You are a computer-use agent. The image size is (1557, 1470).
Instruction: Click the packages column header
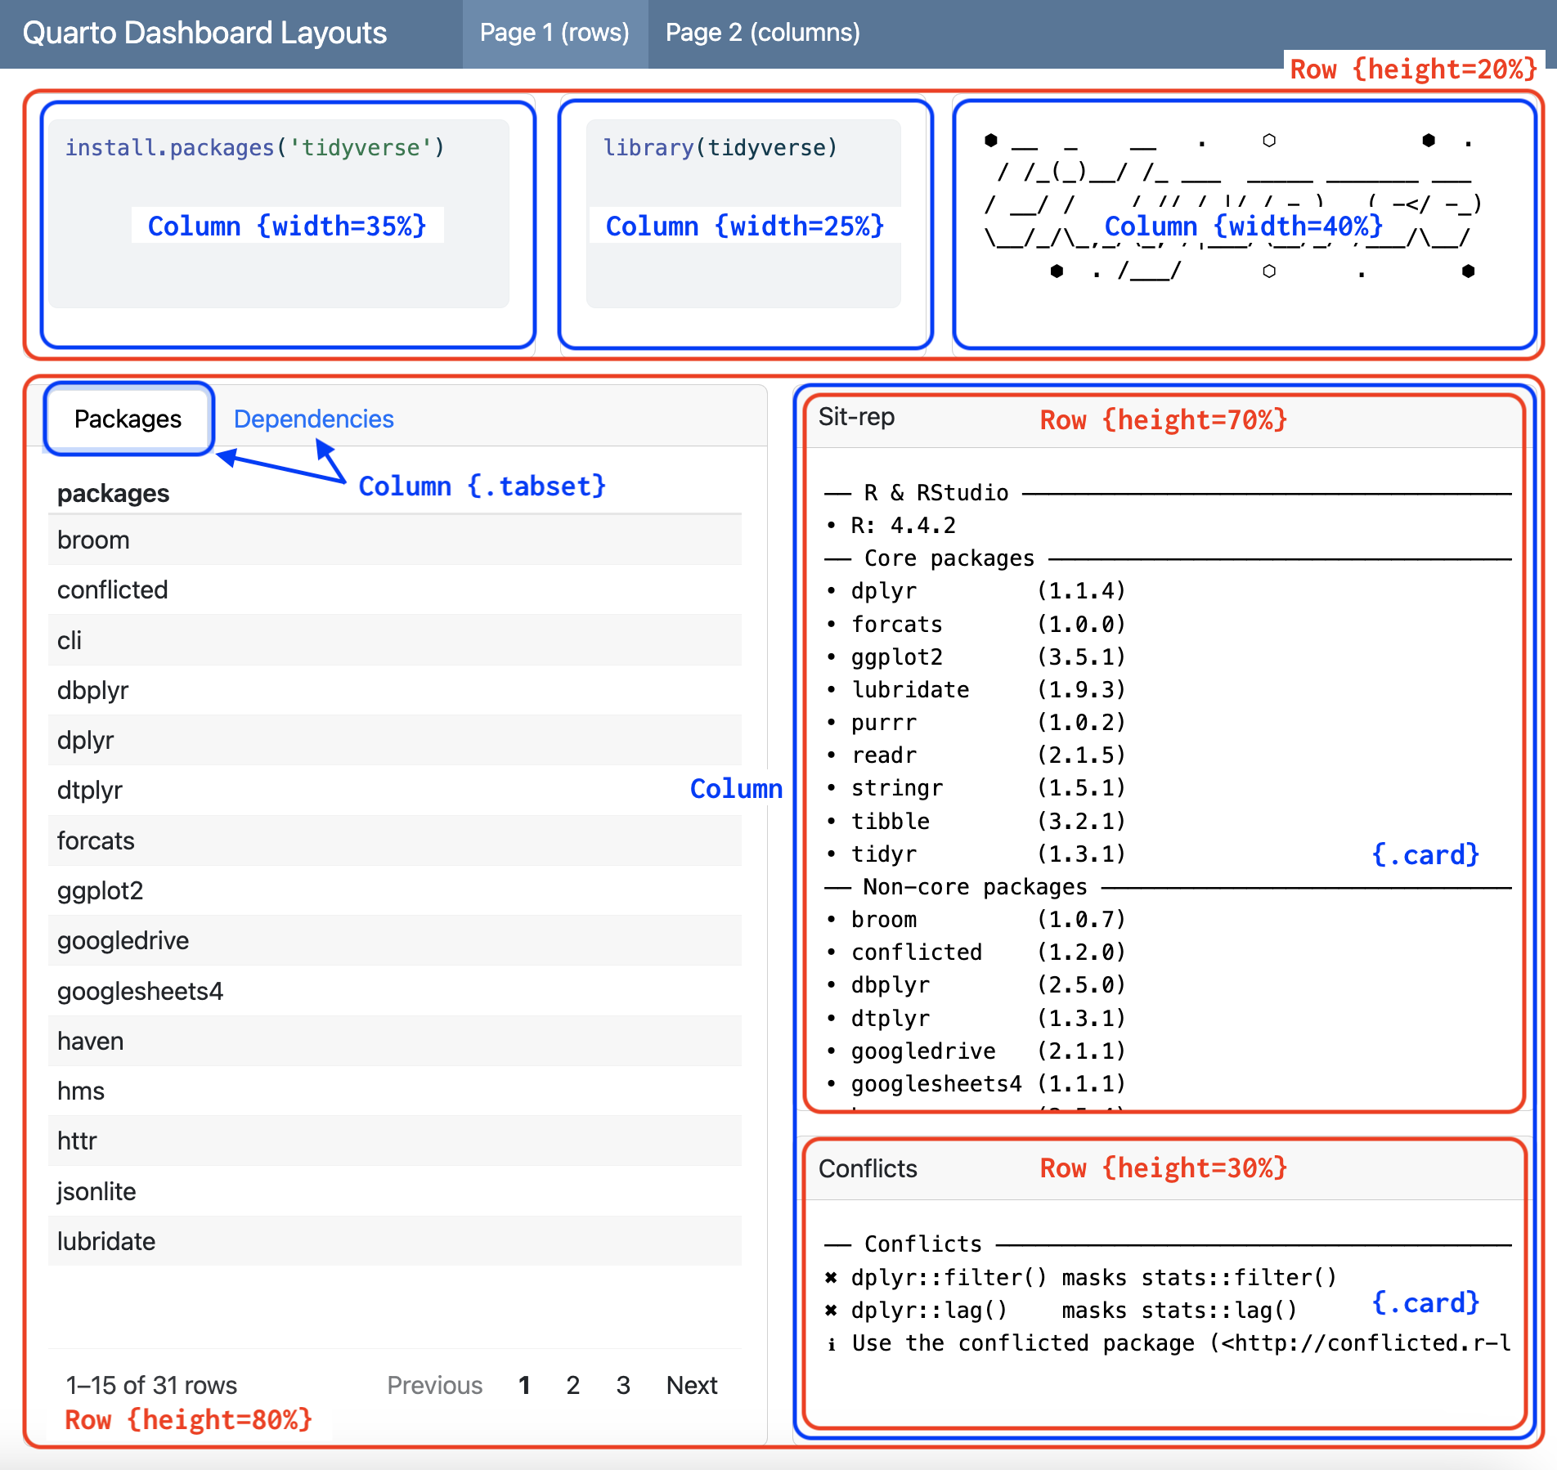pyautogui.click(x=114, y=493)
